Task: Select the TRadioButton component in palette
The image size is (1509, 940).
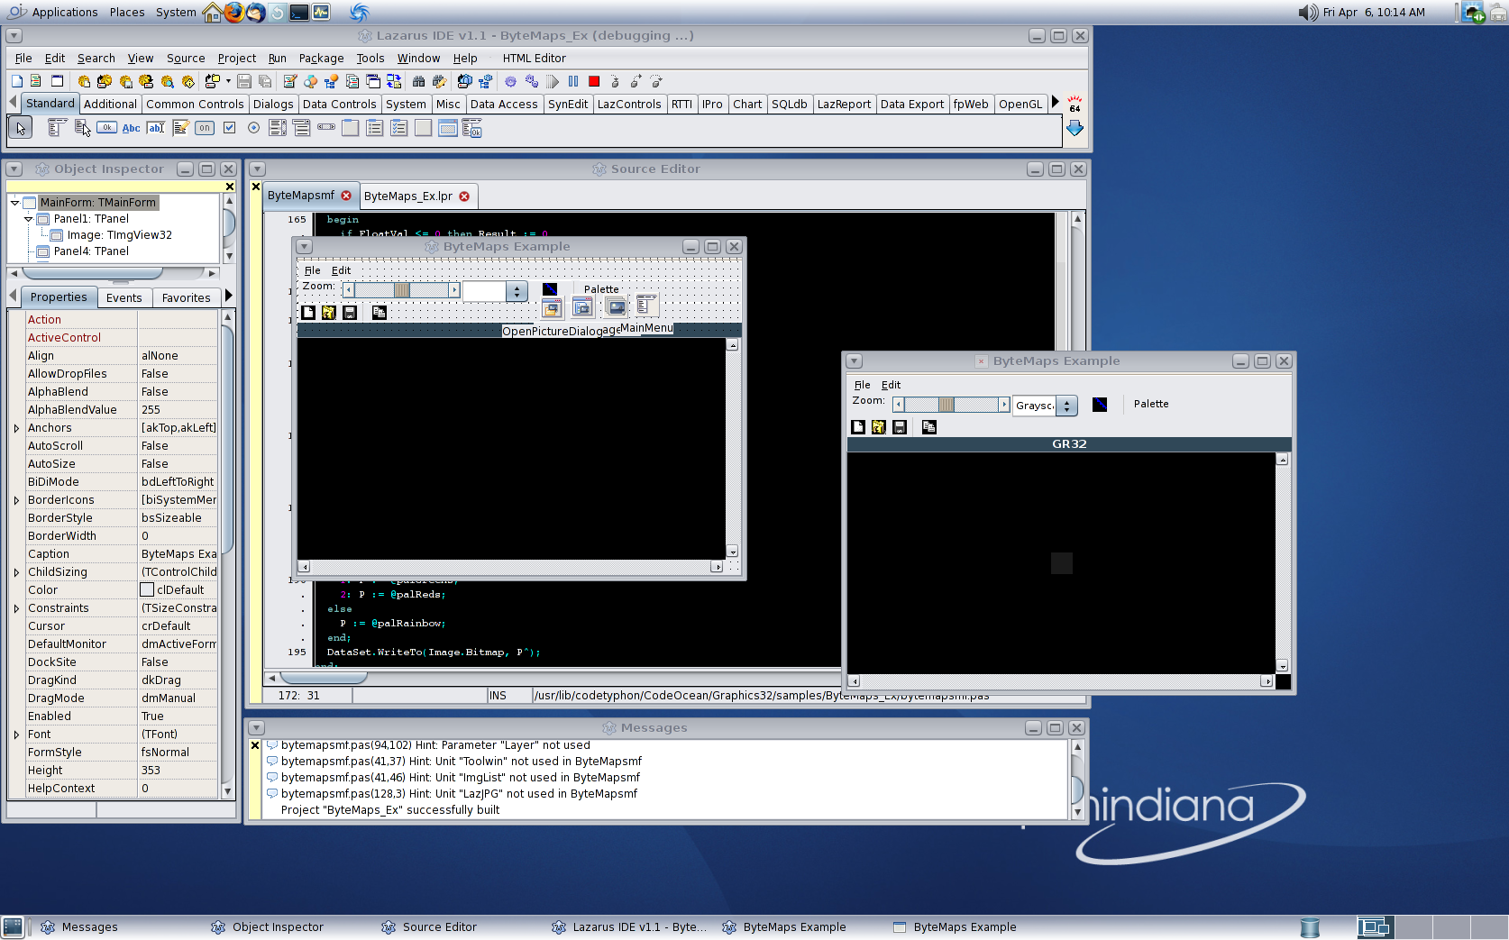Action: click(x=253, y=128)
